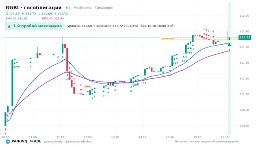Screen dimensions: 260x146
Task: Click the 12.10 date axis label
Action: pyautogui.click(x=60, y=137)
